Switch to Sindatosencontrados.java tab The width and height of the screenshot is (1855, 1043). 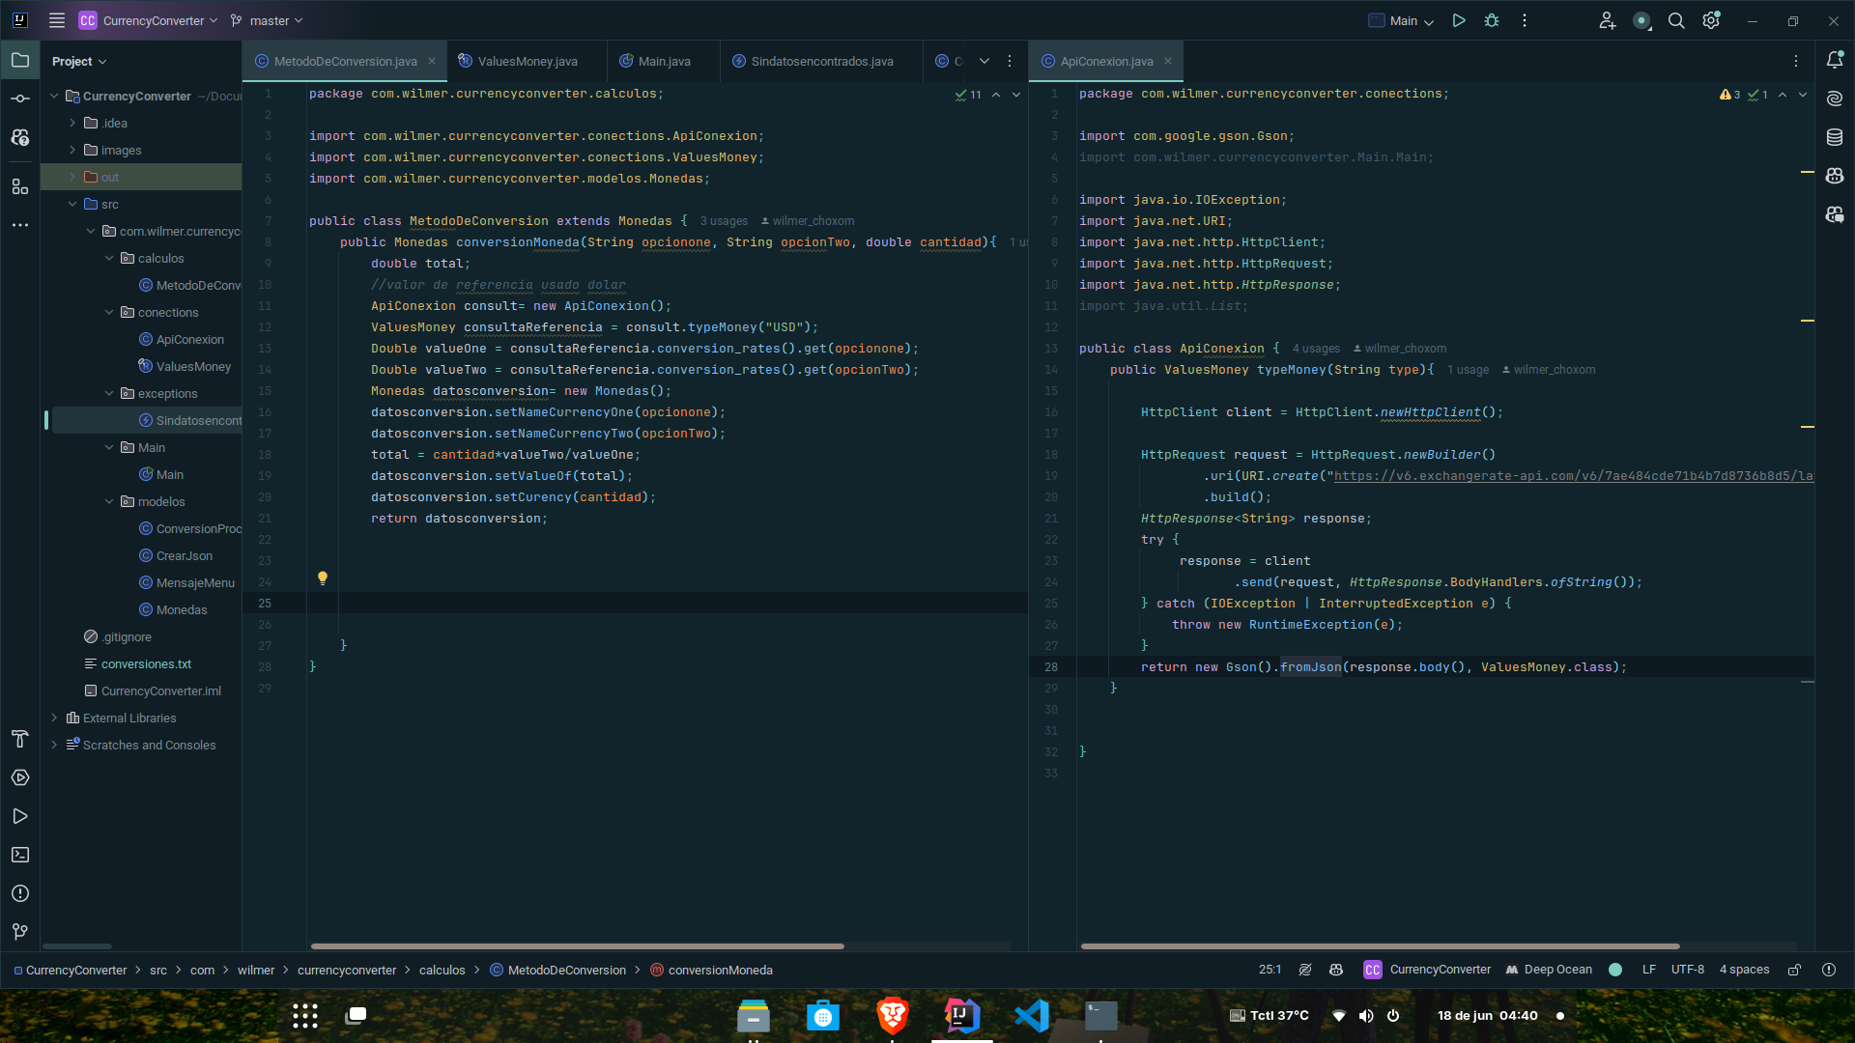click(x=821, y=61)
